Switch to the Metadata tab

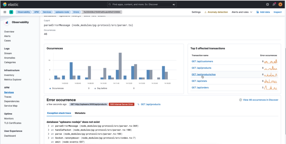pos(80,113)
